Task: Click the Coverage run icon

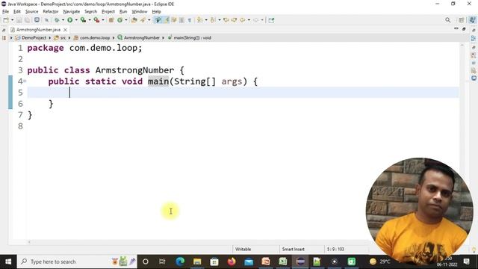Action: tap(83, 20)
